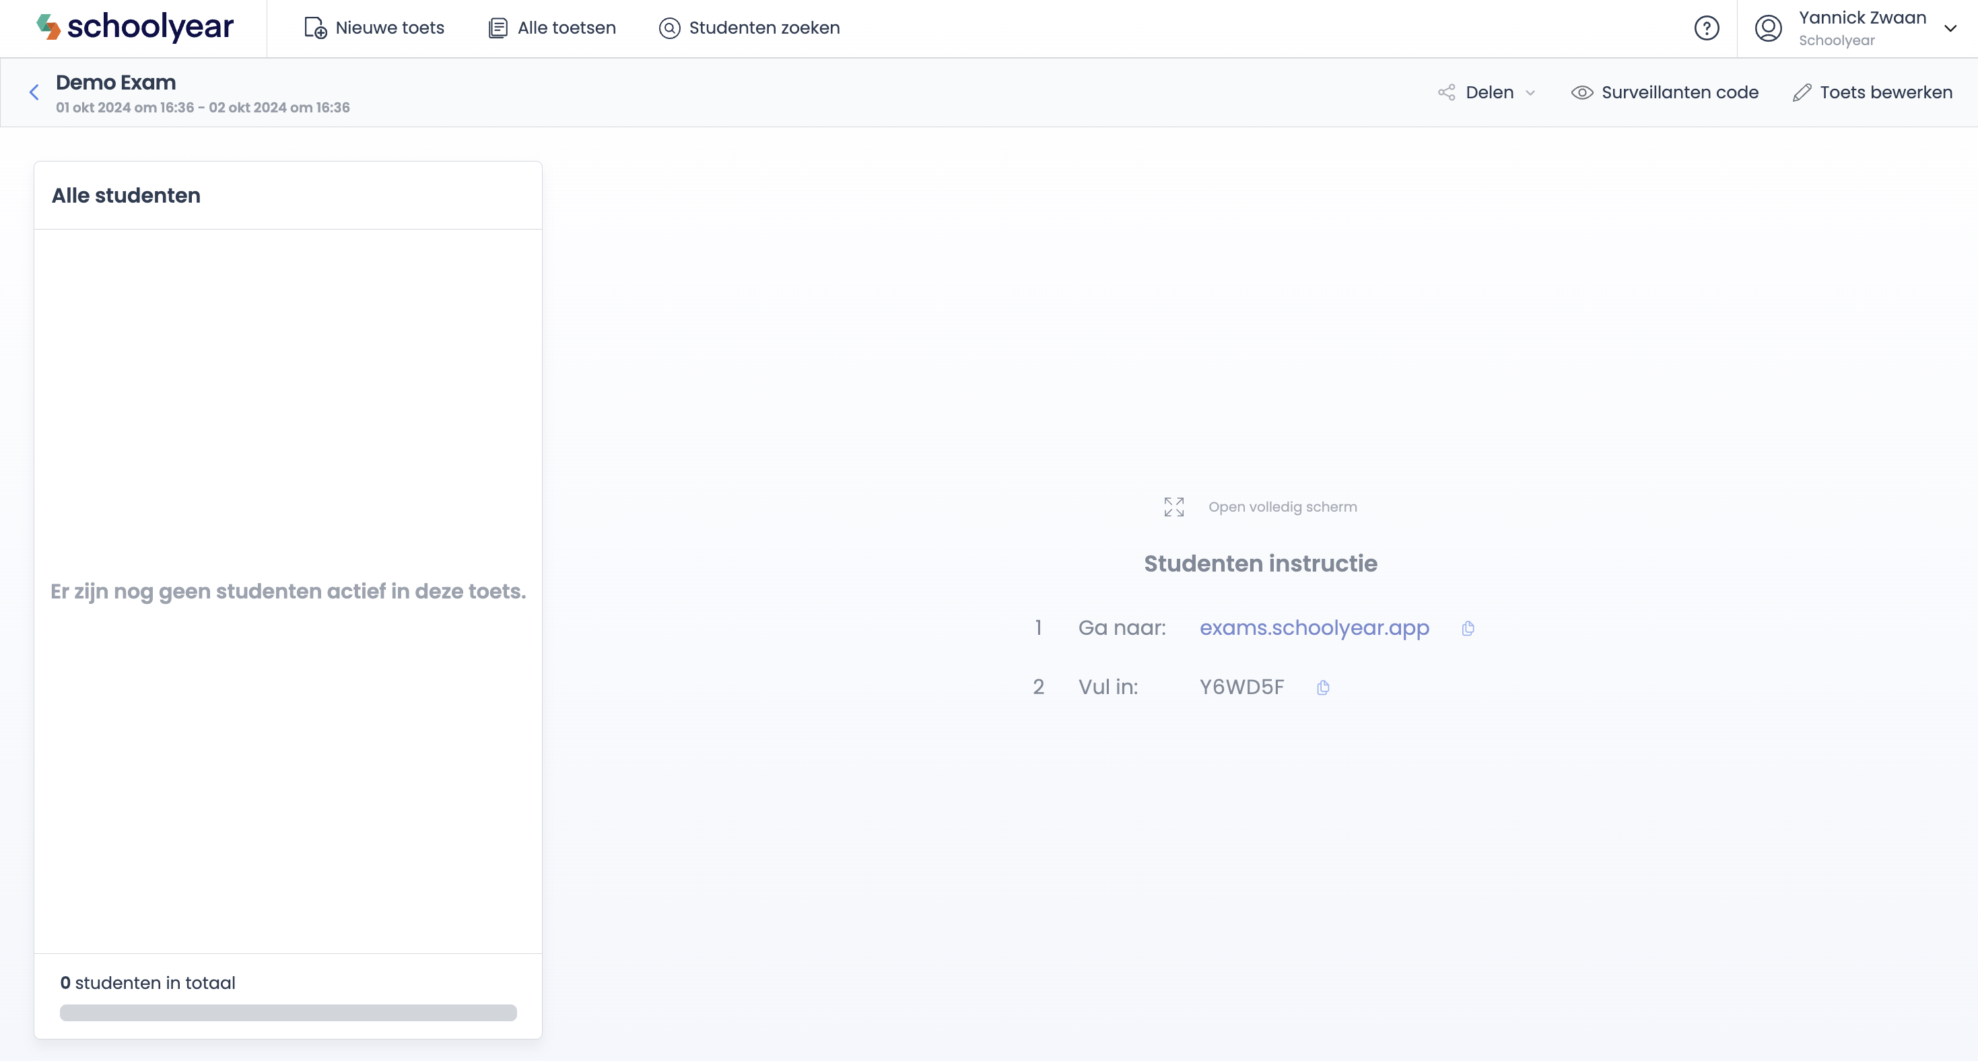Click the Nieuwe toets document-plus icon
Screen dimensions: 1978x1061
(x=316, y=28)
